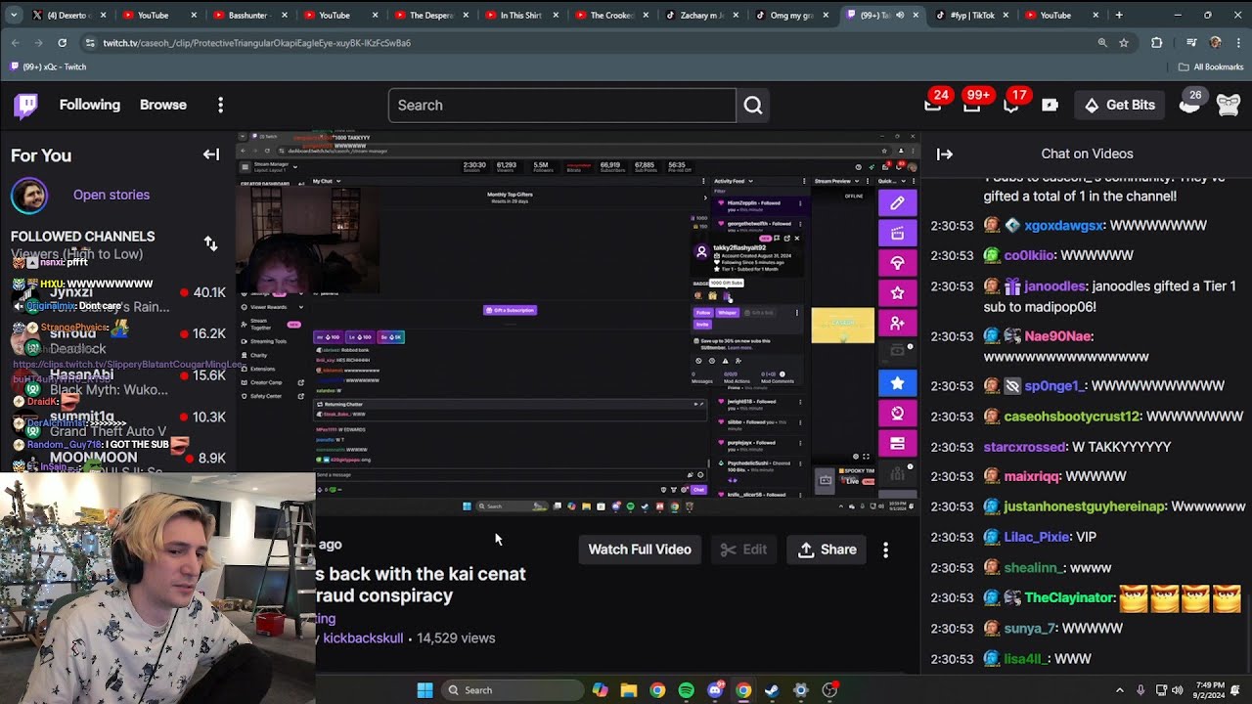Click Watch Full Video button
The image size is (1252, 704).
click(640, 550)
